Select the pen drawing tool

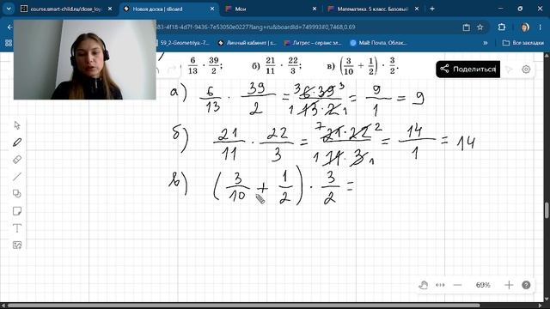(17, 142)
